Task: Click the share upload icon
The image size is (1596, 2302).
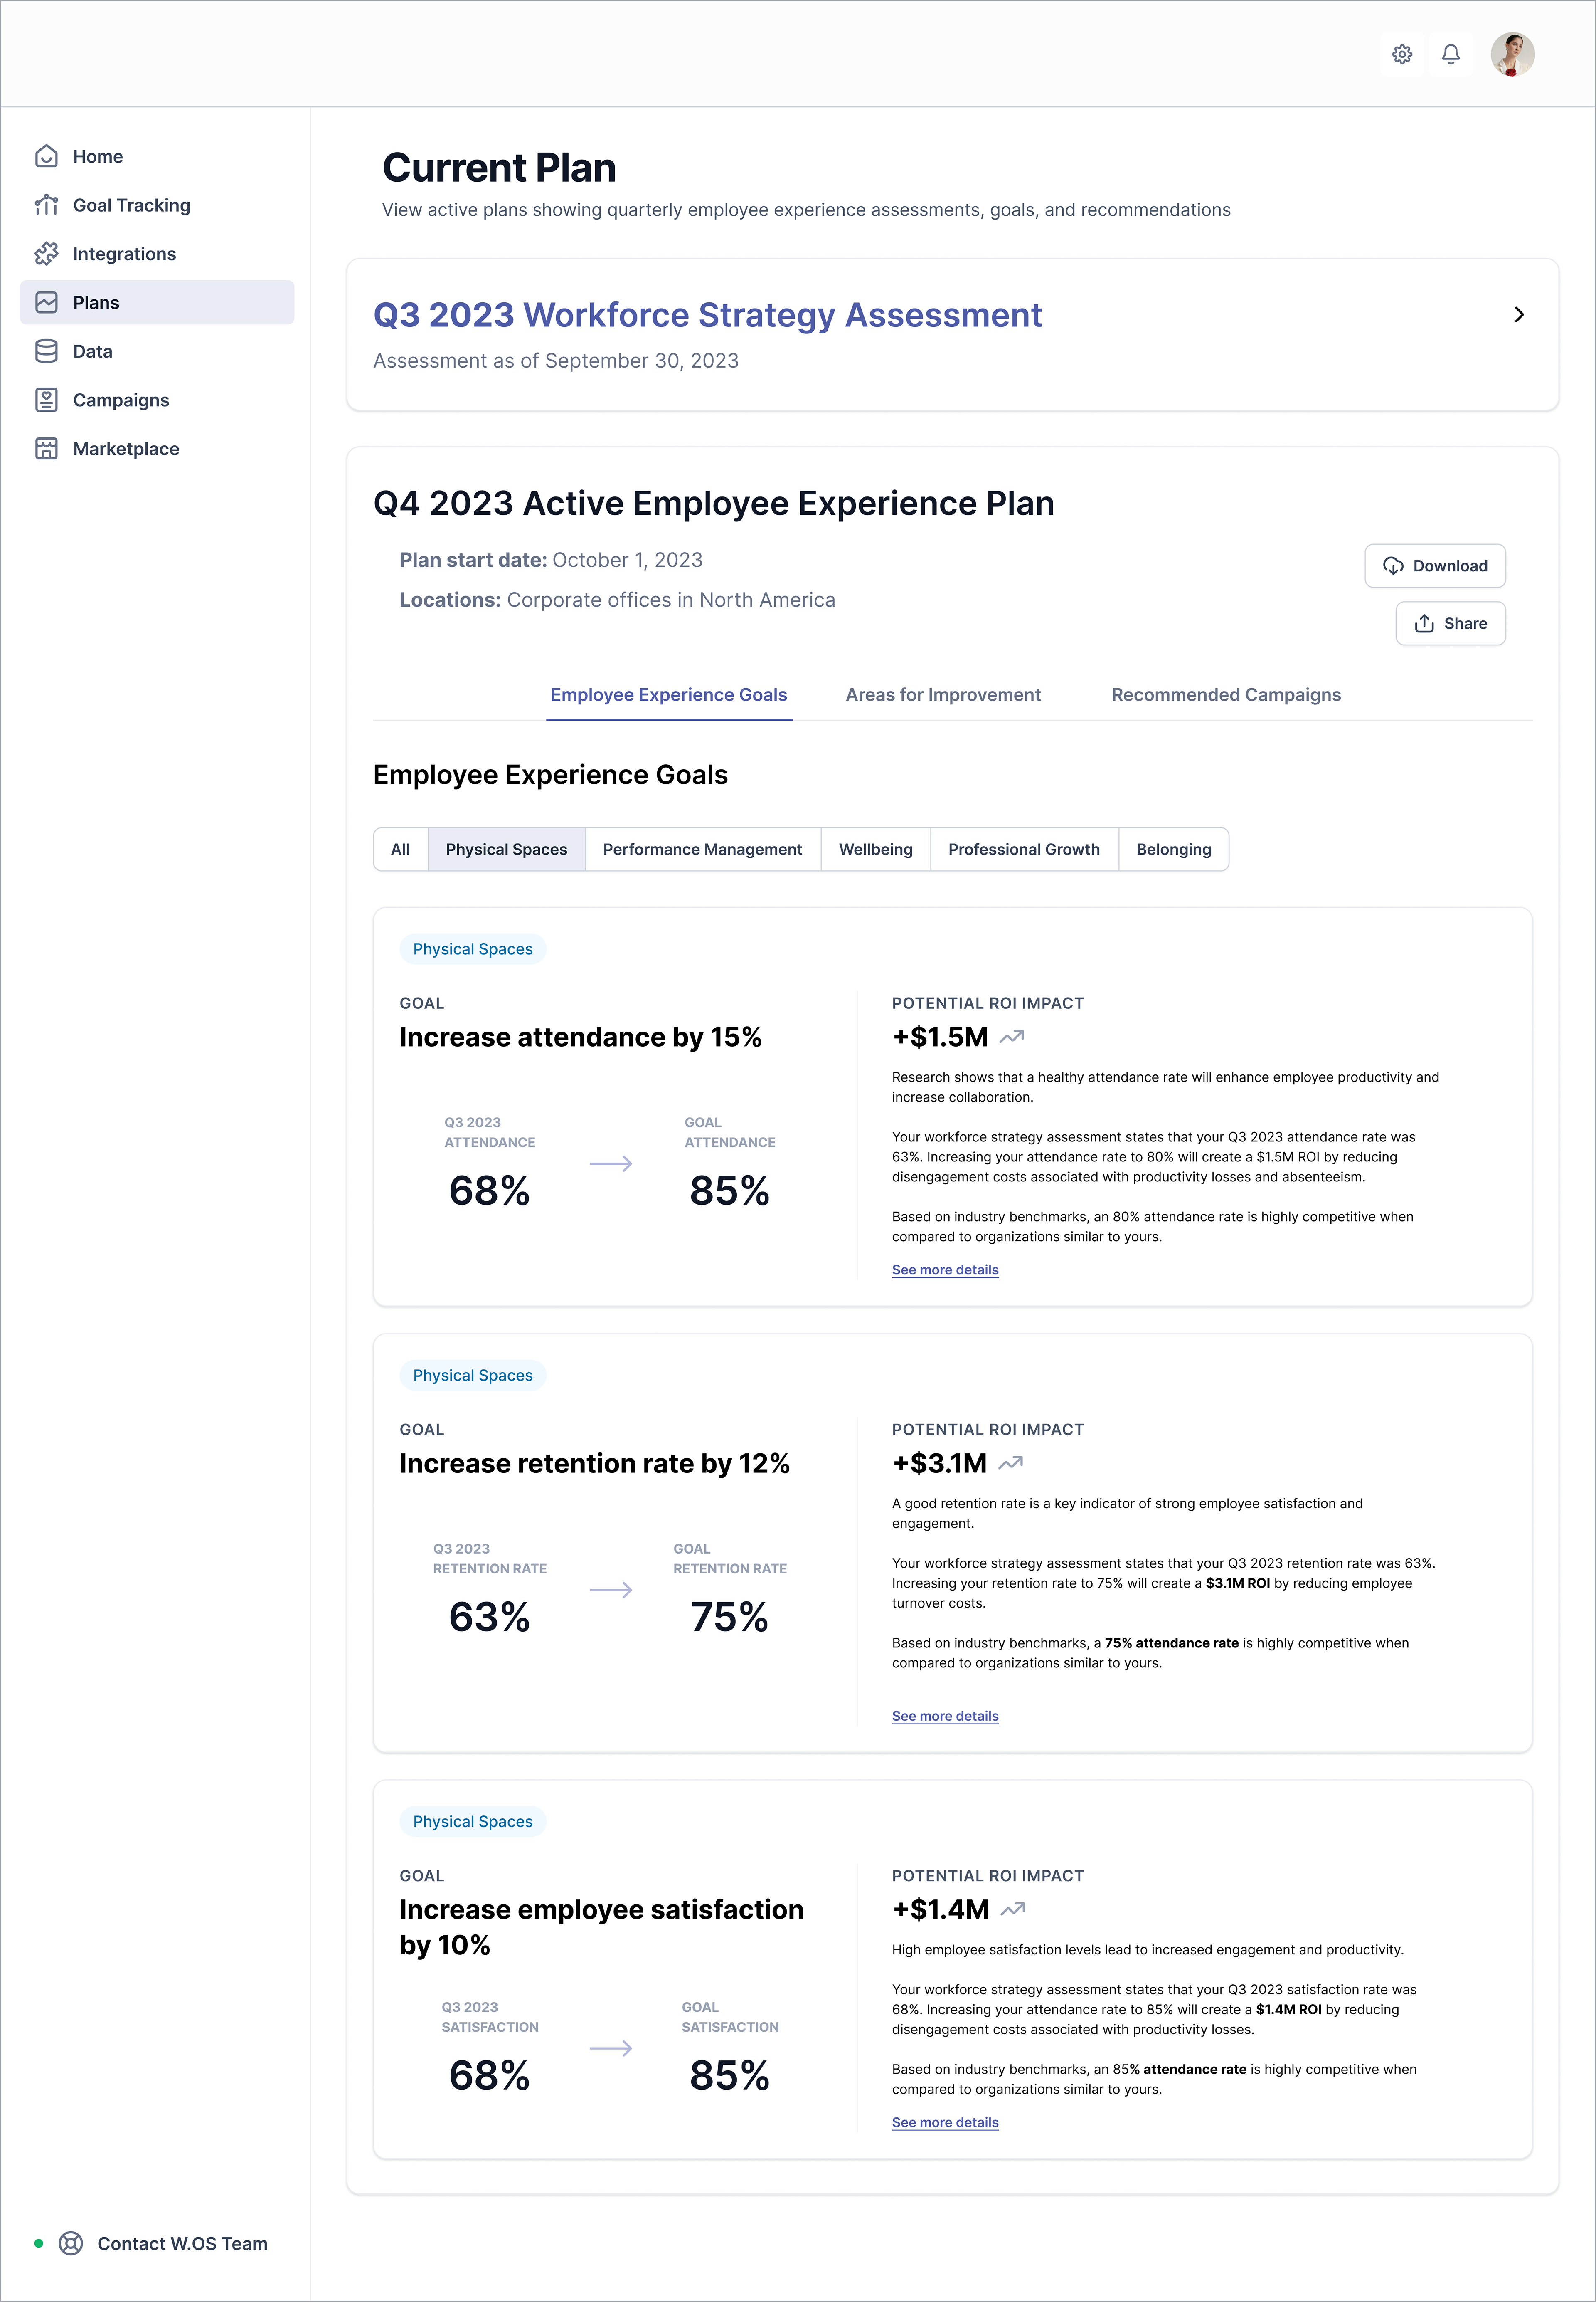Action: pos(1424,623)
